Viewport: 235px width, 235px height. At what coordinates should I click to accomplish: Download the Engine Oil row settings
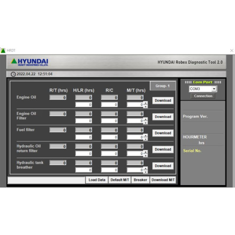coord(163,101)
